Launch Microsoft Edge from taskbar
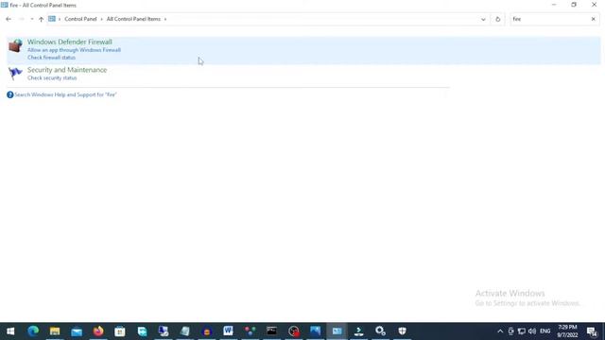Image resolution: width=605 pixels, height=340 pixels. pyautogui.click(x=33, y=331)
